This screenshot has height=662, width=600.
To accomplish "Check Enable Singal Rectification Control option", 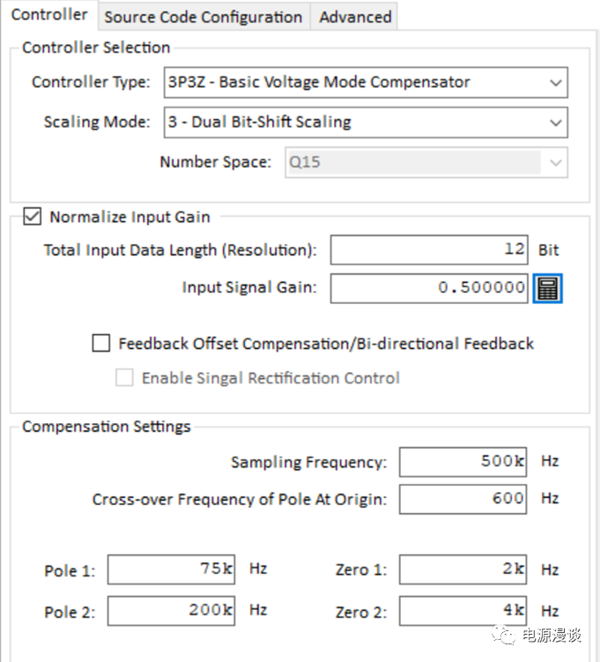I will (x=125, y=378).
